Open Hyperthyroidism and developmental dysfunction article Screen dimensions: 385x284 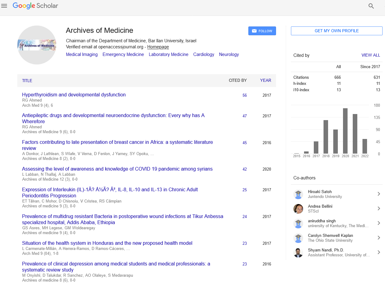click(x=74, y=95)
